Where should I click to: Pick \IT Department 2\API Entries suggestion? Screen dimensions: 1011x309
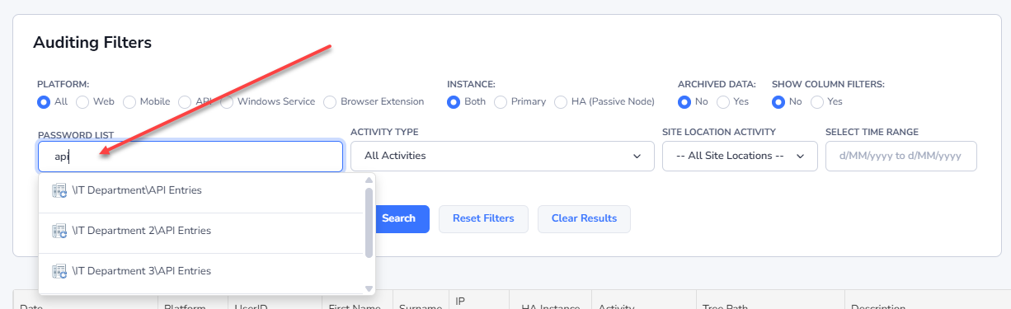[201, 231]
